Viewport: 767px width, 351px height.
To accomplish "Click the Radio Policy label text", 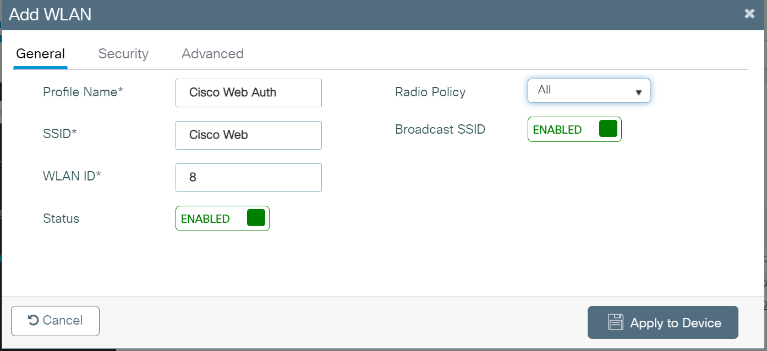I will (430, 92).
